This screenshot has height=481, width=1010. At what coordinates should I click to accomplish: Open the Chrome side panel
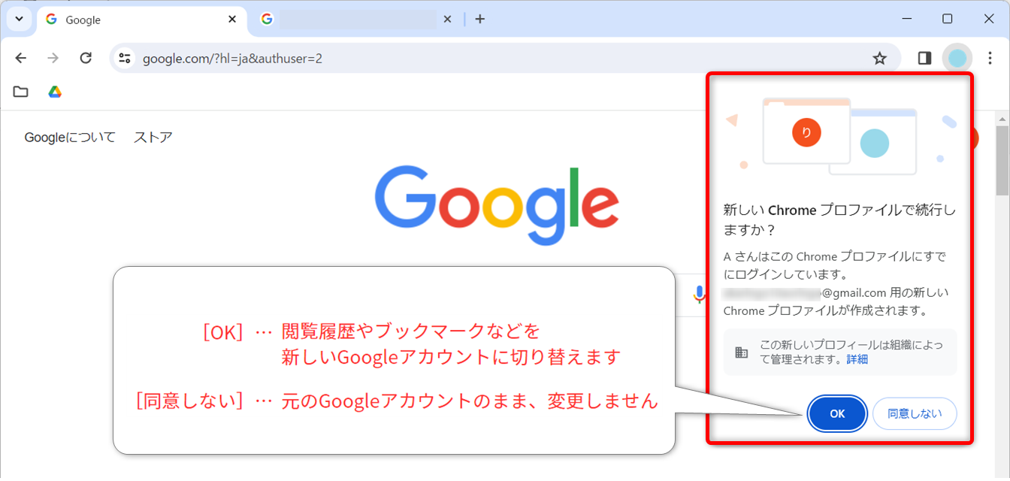[924, 58]
